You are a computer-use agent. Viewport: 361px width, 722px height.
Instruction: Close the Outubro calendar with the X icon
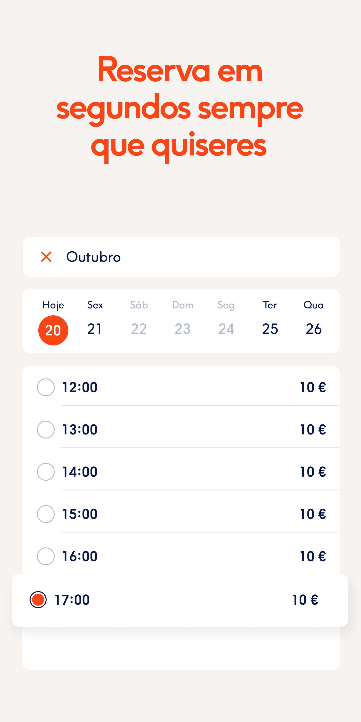click(46, 257)
